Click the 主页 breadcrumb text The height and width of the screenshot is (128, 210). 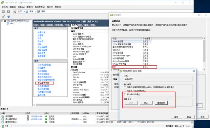[20, 12]
